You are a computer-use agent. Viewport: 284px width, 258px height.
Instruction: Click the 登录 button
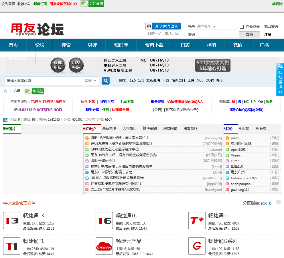click(249, 35)
